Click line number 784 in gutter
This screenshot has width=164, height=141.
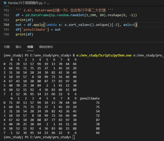(6, 25)
